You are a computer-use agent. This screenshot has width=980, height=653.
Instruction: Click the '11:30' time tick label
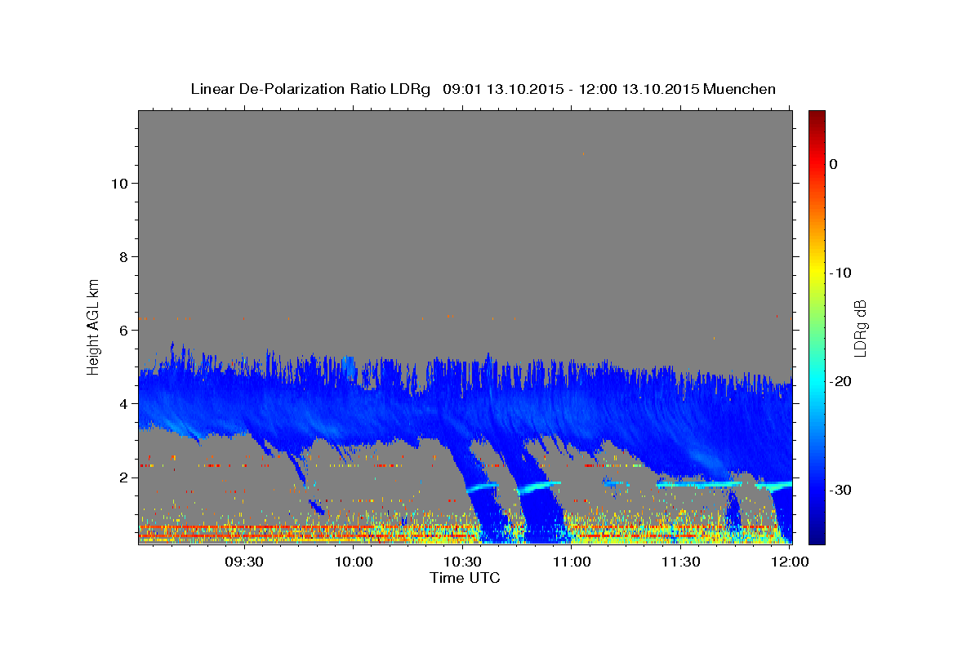(681, 562)
